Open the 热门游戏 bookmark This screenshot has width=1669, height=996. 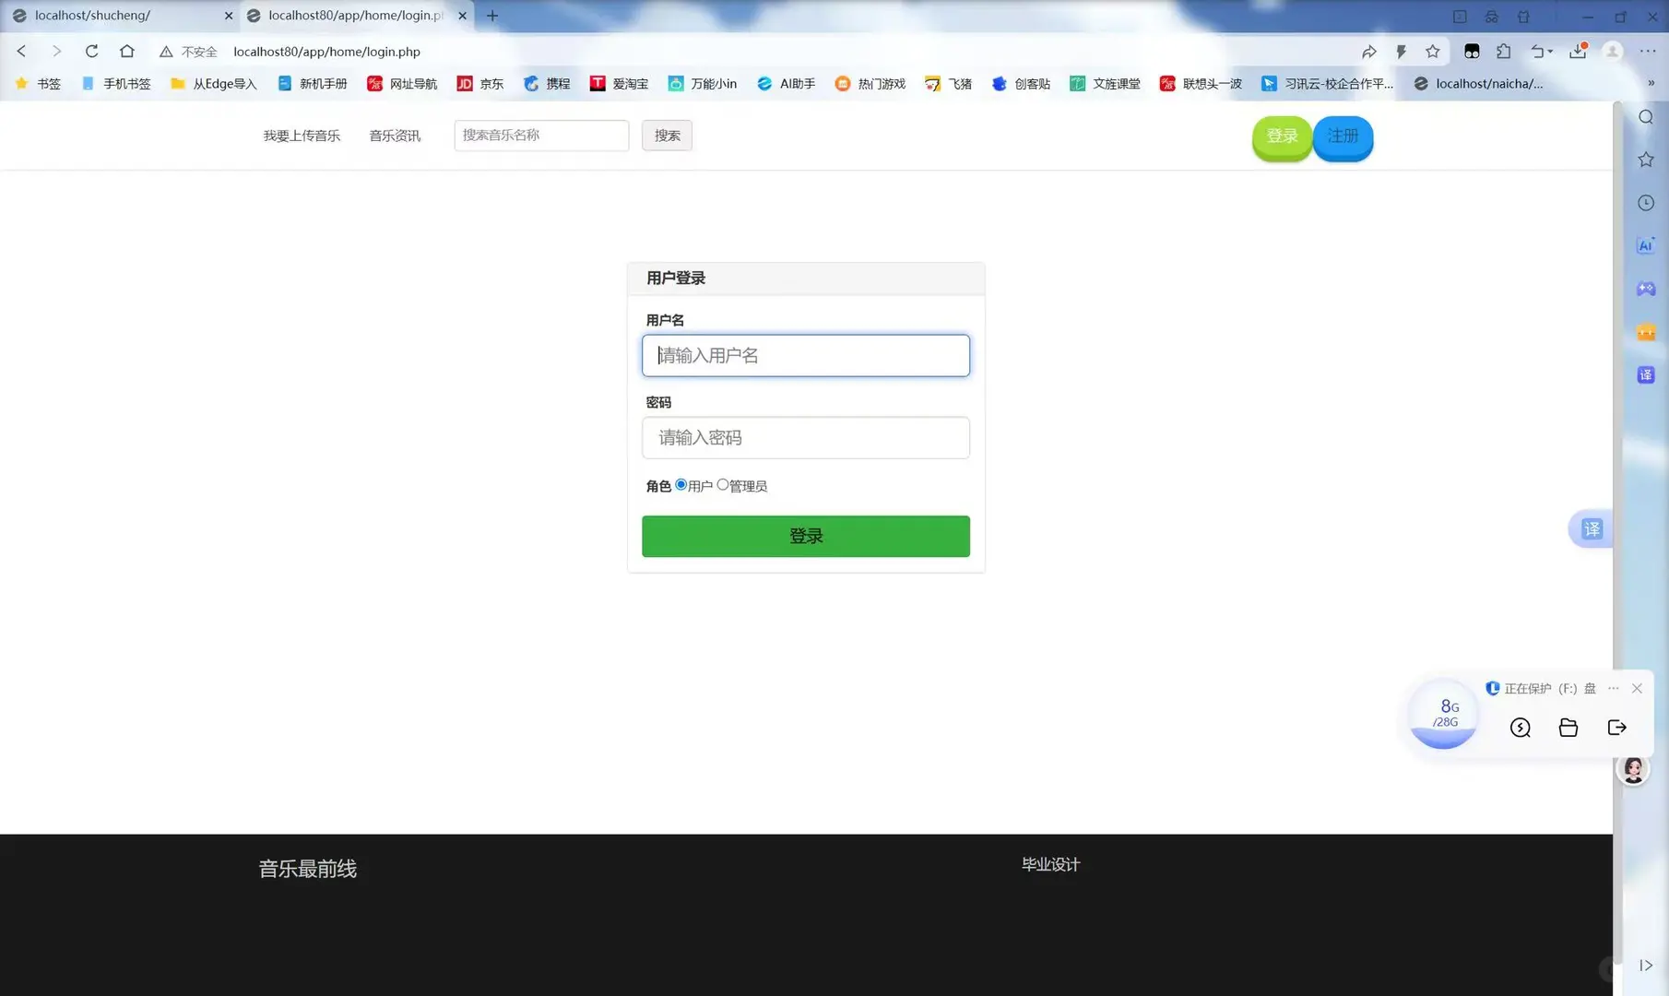pos(870,84)
